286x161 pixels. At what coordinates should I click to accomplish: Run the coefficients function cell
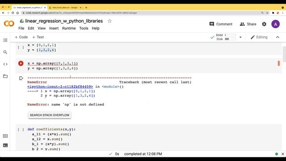[x=21, y=129]
